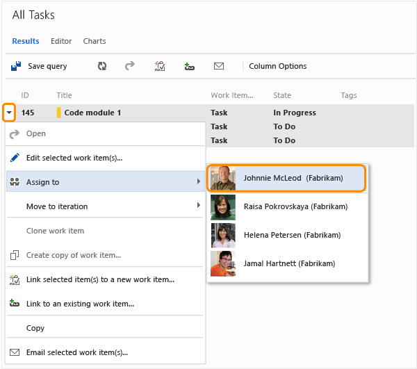The image size is (417, 369).
Task: Assign to Johnnie McLeod (Fabrikam)
Action: [286, 178]
